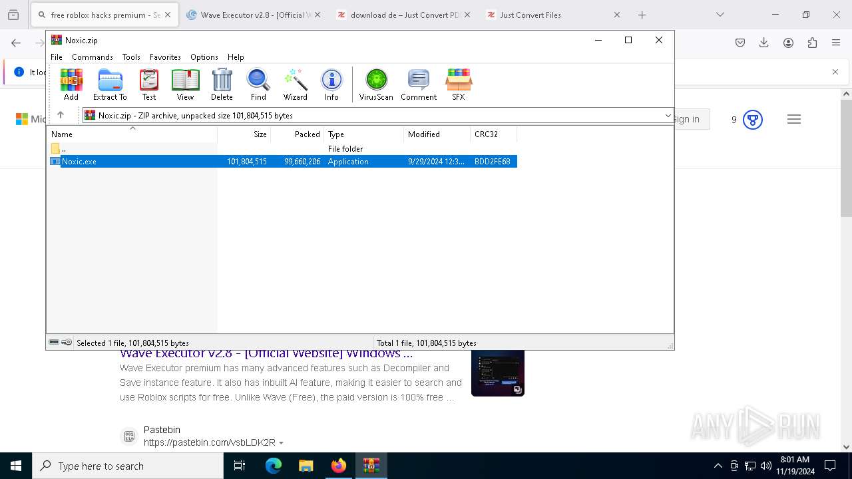Open the pastebin.com/vsbLDK2R link

[210, 442]
